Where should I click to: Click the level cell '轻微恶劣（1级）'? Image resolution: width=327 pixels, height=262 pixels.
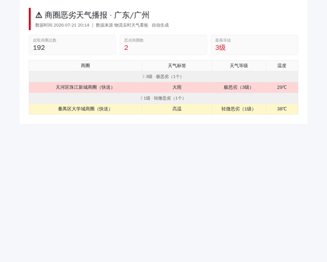(x=239, y=109)
